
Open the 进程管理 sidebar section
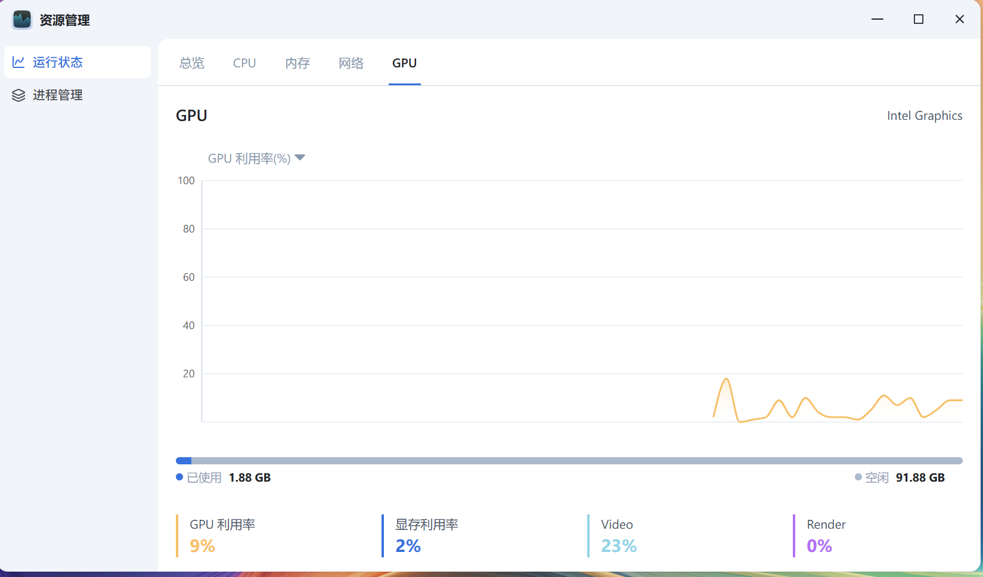point(77,95)
